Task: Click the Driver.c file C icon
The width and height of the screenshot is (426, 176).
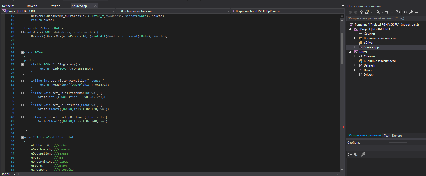Action: point(360,70)
